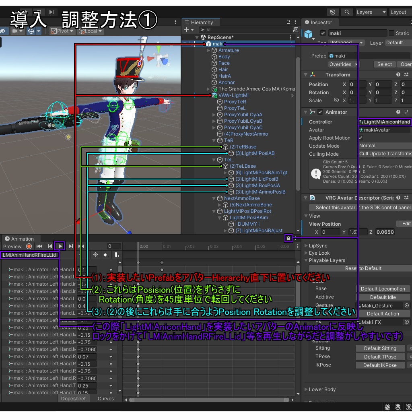Select the Face object in Hierarchy
Image resolution: width=412 pixels, height=412 pixels.
pyautogui.click(x=224, y=63)
